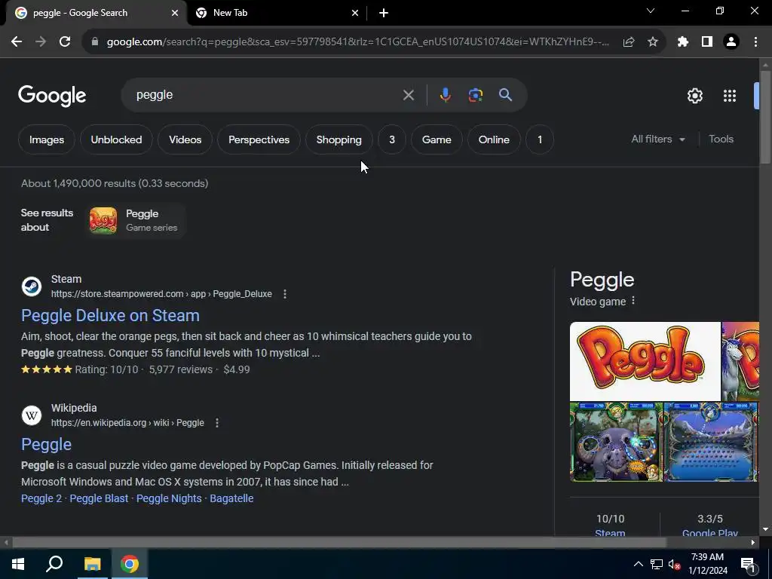Bookmark this page with the star icon

(x=652, y=42)
